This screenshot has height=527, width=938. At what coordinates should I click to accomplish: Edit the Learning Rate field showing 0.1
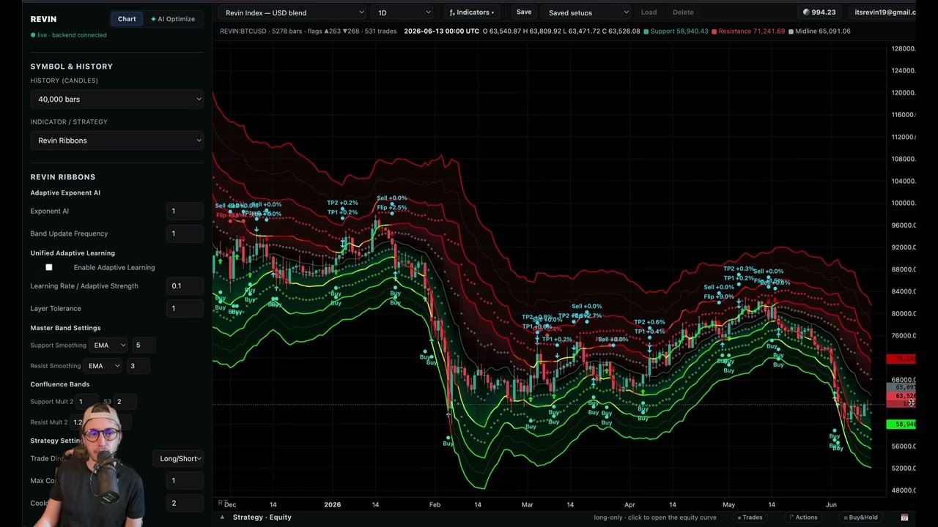(x=185, y=285)
